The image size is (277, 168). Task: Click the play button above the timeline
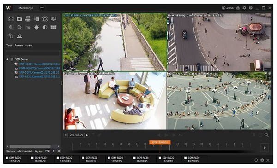[166, 135]
